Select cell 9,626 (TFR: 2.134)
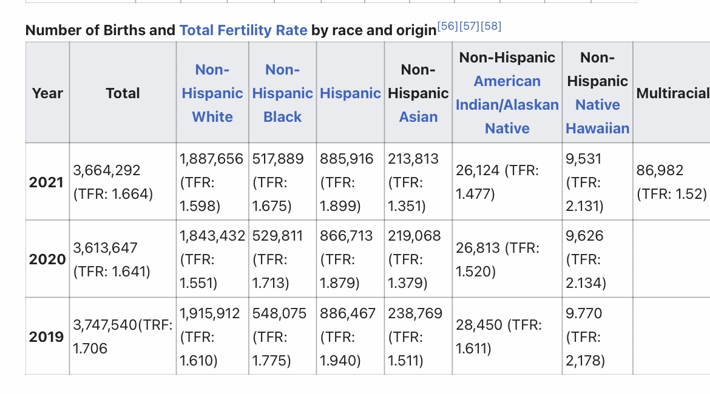 (597, 259)
